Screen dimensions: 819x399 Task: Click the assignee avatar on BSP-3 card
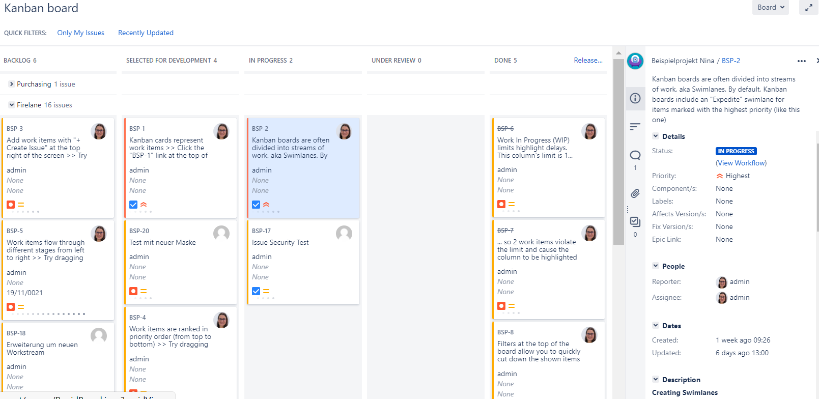tap(99, 131)
